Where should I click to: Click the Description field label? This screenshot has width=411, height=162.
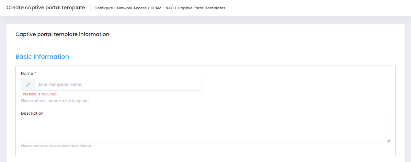click(32, 113)
